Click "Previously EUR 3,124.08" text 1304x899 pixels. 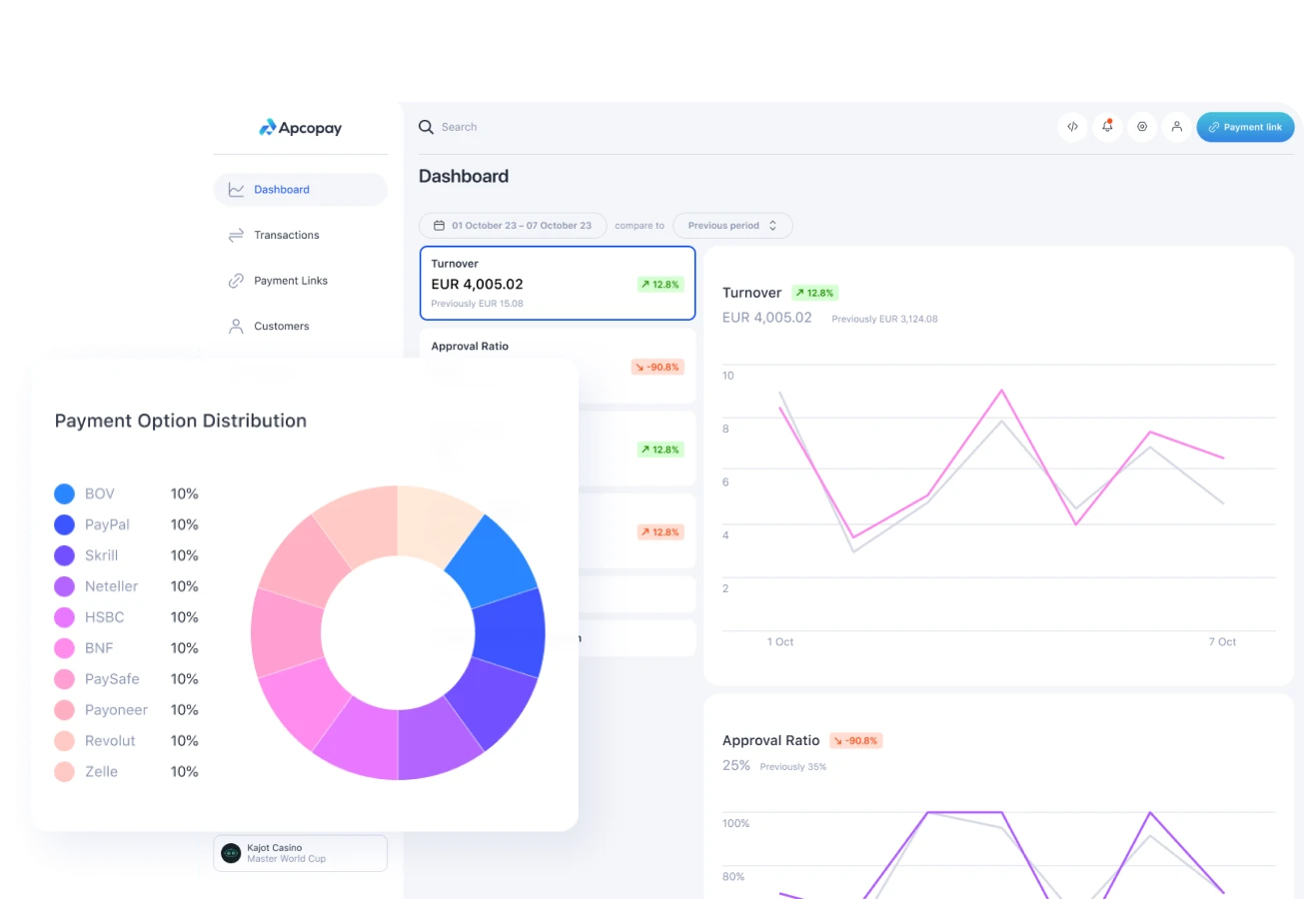point(884,320)
